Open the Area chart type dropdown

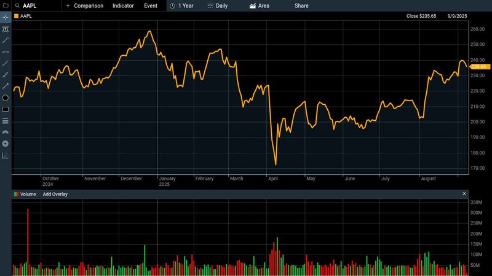[x=259, y=6]
